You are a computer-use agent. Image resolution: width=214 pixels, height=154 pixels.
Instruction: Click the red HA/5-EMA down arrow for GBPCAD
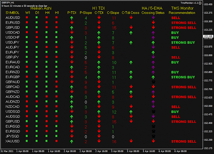[x=153, y=87]
